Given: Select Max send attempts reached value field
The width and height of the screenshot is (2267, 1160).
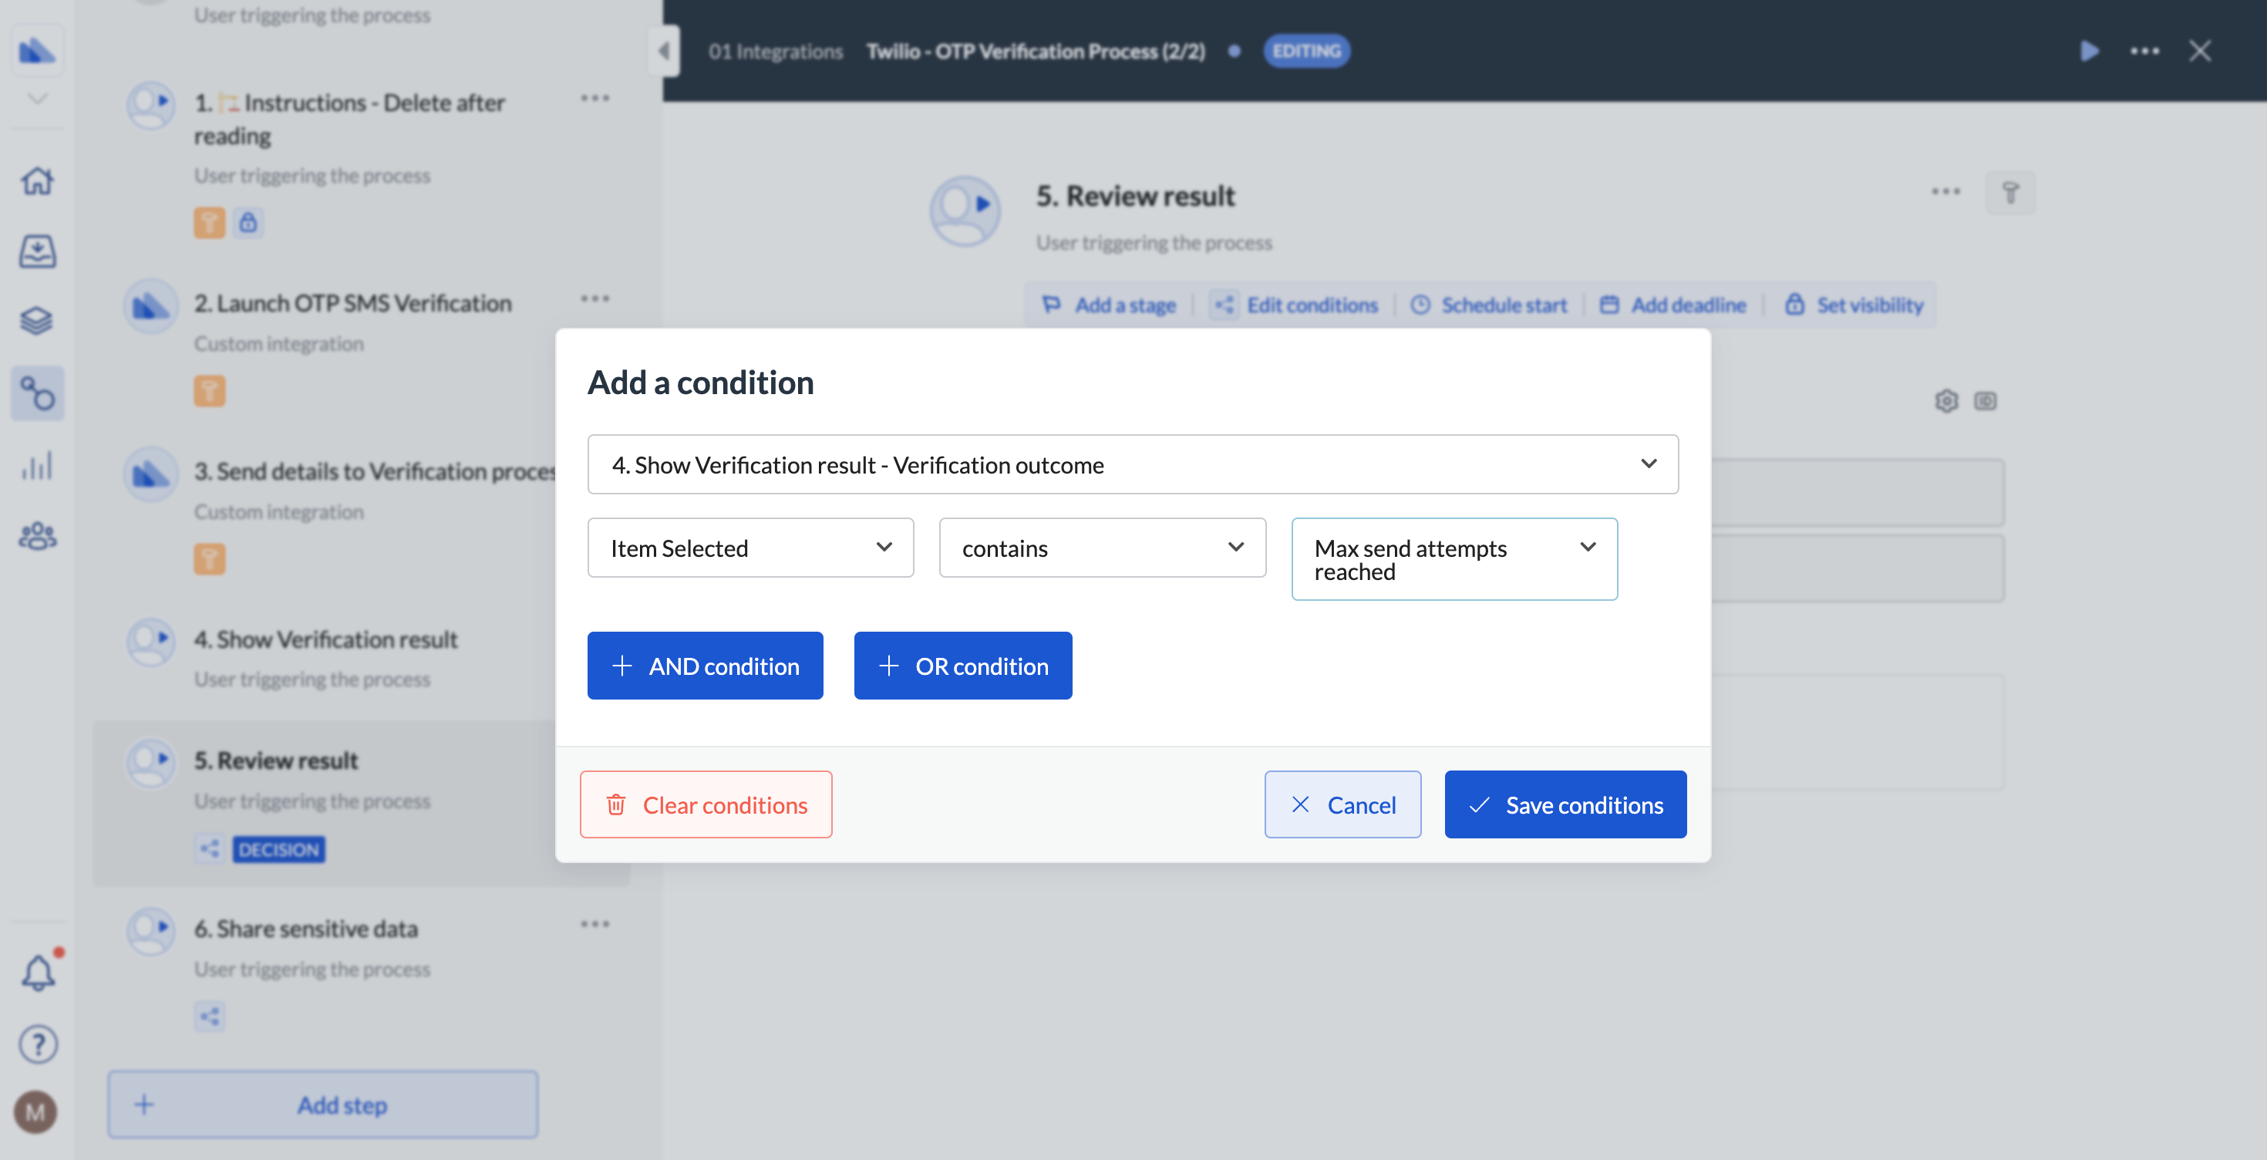Looking at the screenshot, I should (x=1454, y=559).
